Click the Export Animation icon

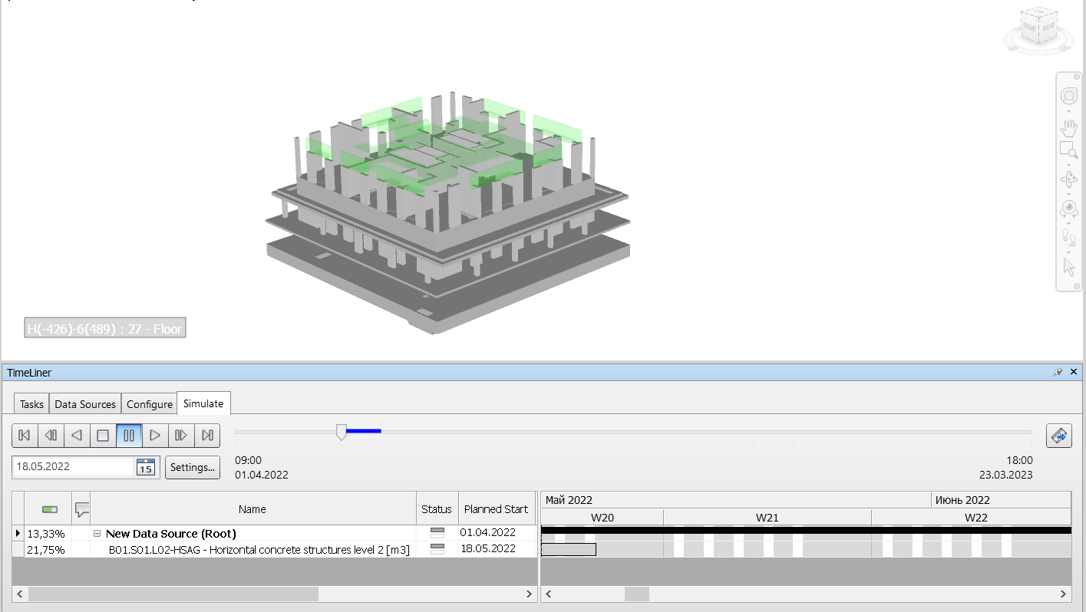tap(1058, 436)
